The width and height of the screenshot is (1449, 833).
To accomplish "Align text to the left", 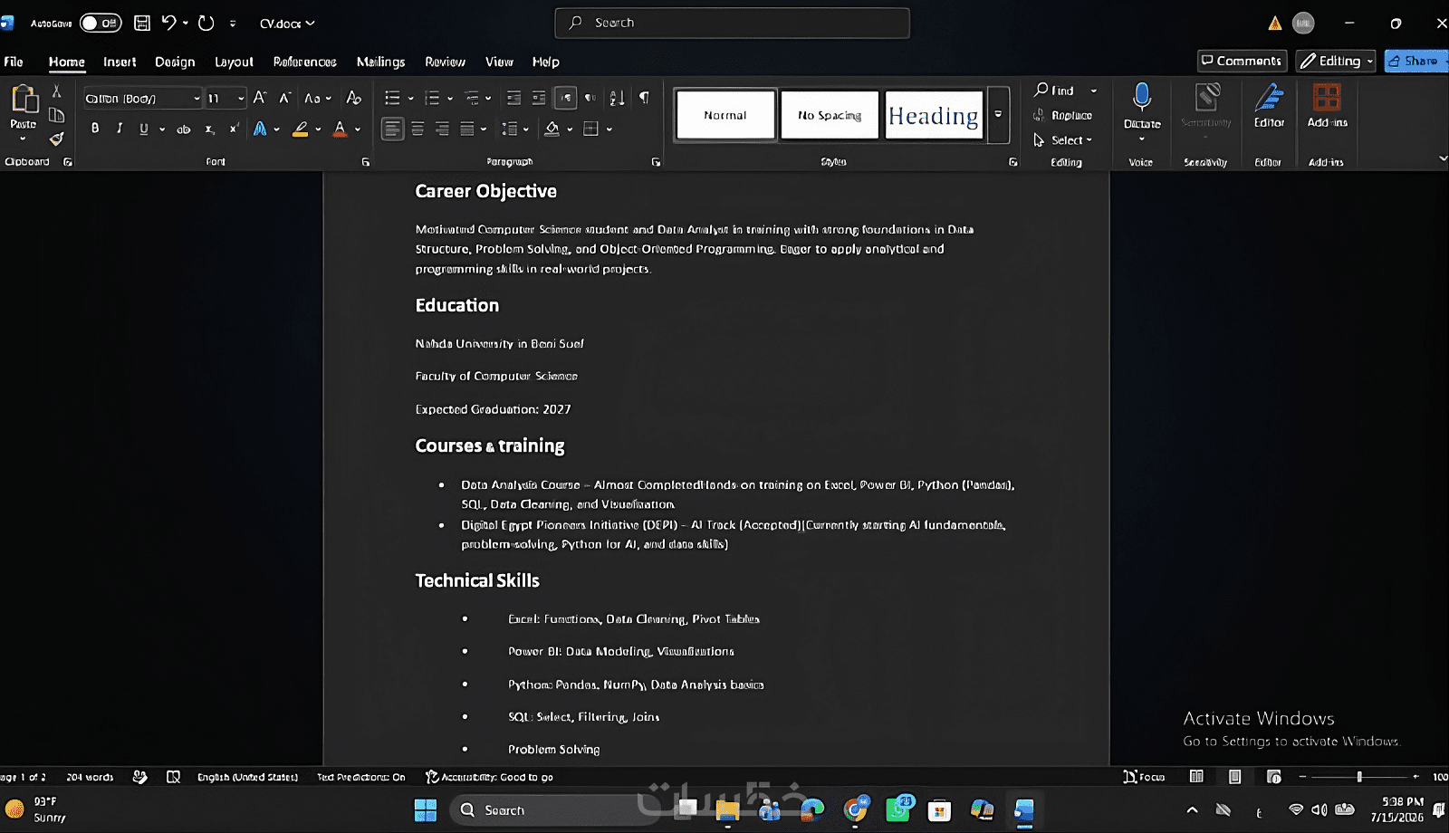I will point(392,129).
